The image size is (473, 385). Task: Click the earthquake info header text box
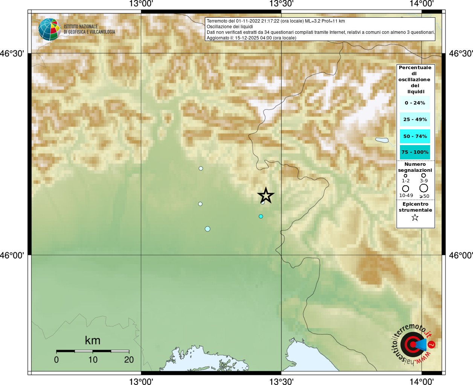pos(320,29)
